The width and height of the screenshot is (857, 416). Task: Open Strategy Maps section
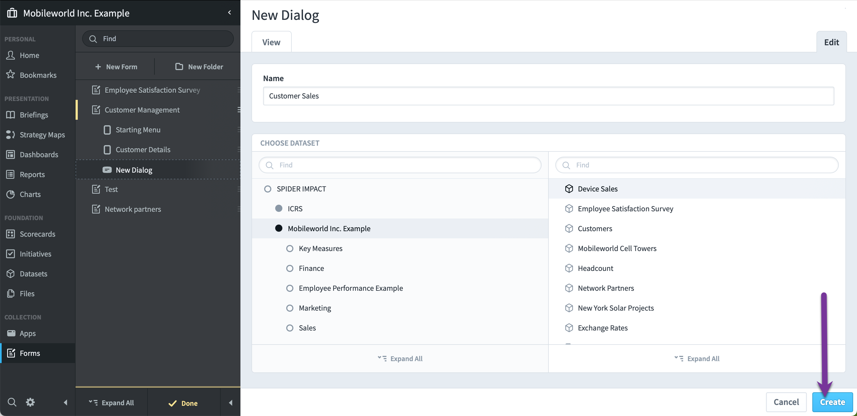[x=38, y=134]
